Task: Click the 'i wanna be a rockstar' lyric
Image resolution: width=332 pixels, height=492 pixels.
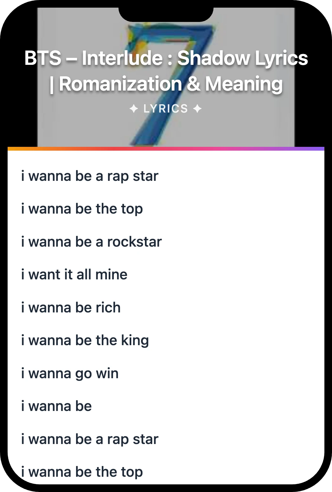Action: point(92,242)
